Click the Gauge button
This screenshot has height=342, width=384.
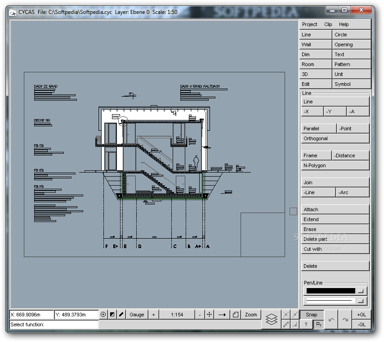point(137,315)
